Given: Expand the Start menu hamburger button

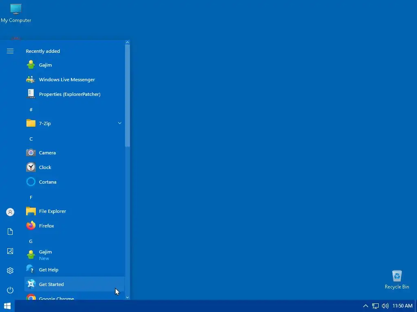Looking at the screenshot, I should pos(10,51).
